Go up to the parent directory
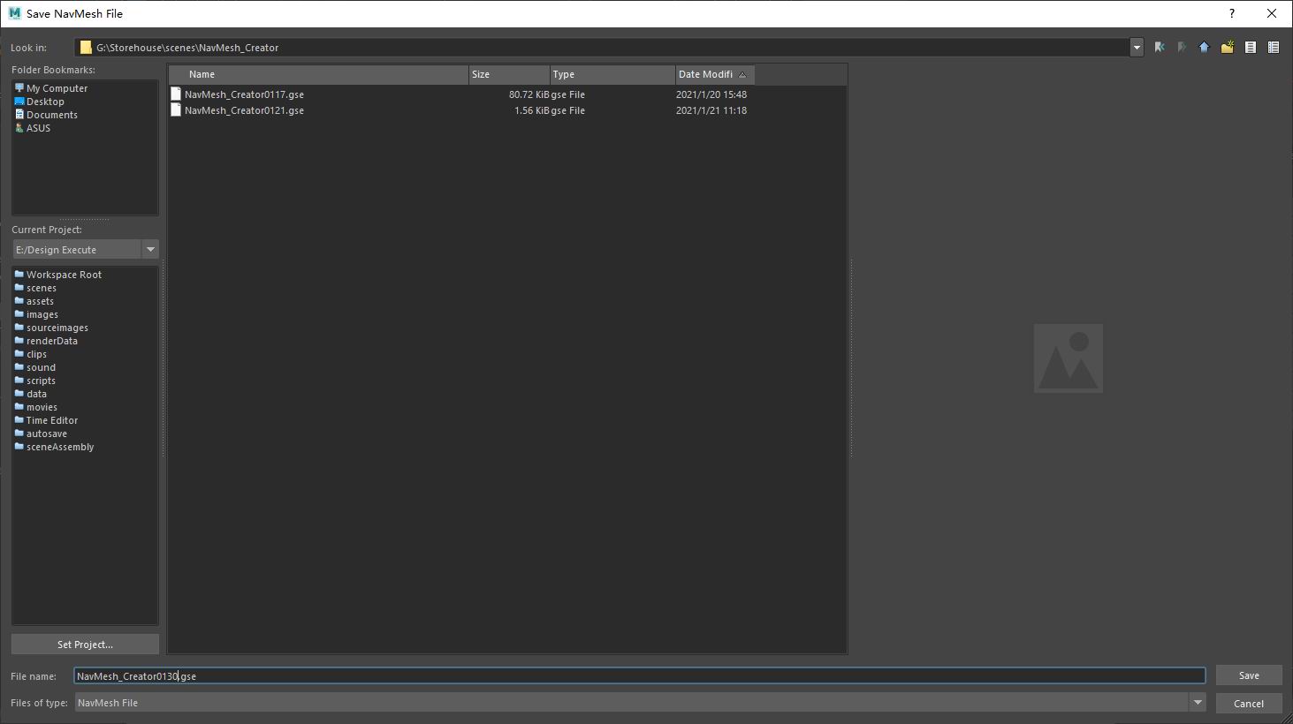 coord(1204,48)
